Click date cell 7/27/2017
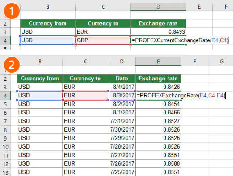This screenshot has width=233, height=176. tap(122, 155)
